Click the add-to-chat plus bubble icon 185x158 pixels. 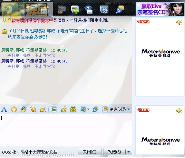75,9
